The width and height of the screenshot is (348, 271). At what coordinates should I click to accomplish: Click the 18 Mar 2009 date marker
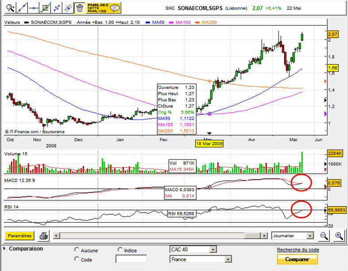click(x=209, y=143)
